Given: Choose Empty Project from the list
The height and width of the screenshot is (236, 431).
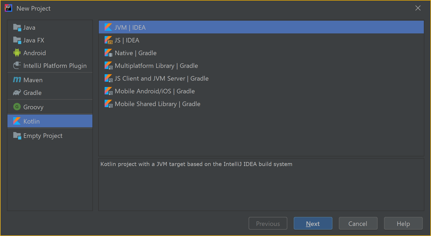Looking at the screenshot, I should [x=42, y=136].
